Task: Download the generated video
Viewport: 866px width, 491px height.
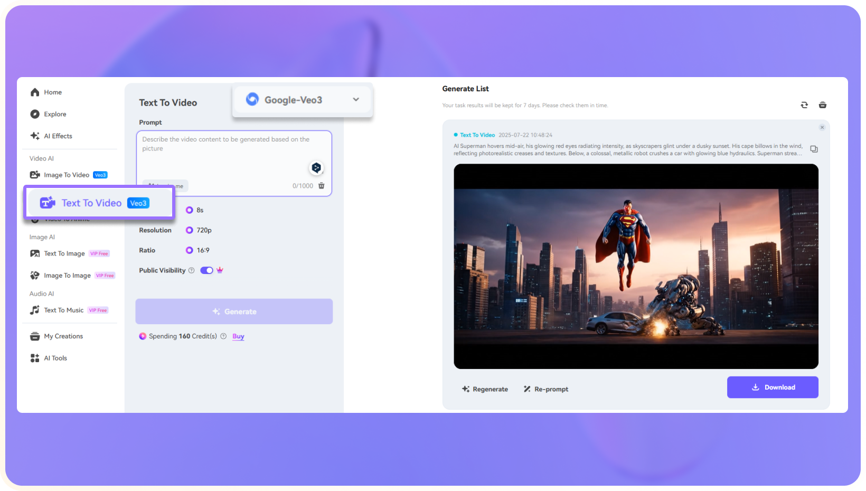Action: coord(773,387)
